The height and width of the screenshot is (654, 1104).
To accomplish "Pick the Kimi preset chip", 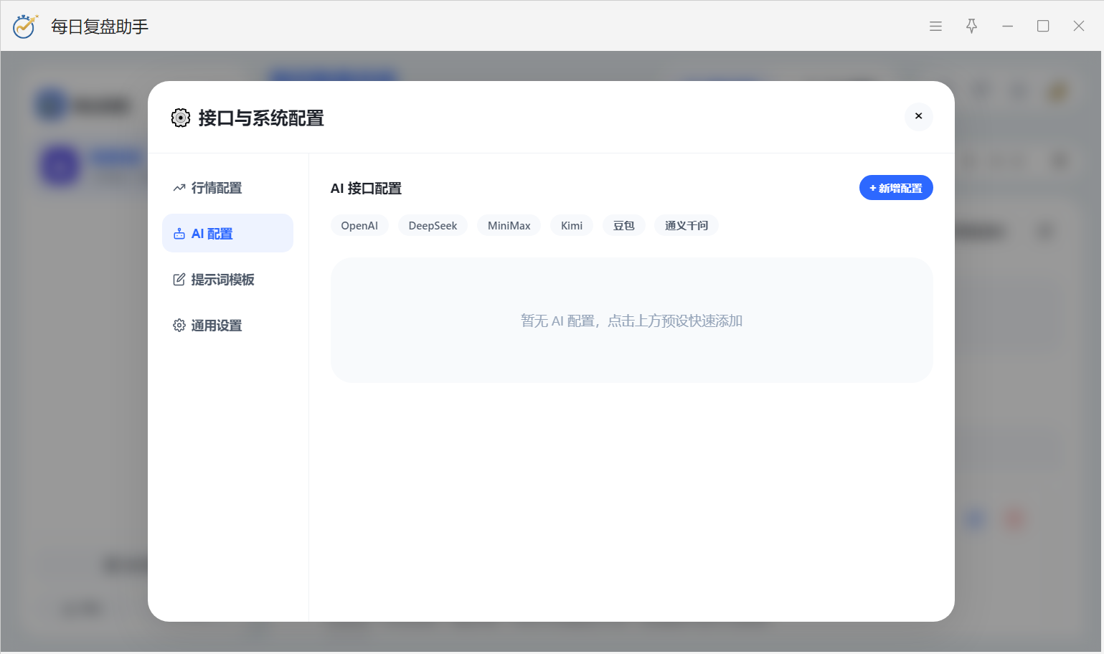I will pyautogui.click(x=572, y=226).
